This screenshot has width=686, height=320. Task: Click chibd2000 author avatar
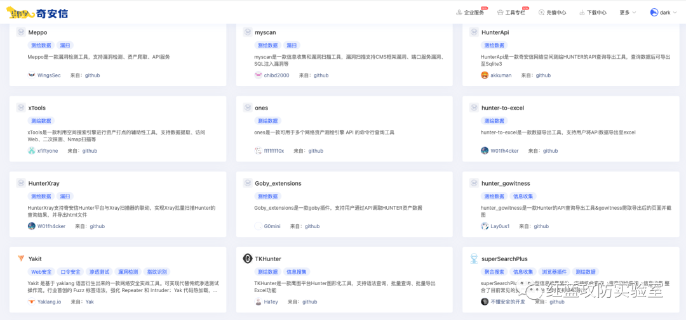[x=258, y=75]
